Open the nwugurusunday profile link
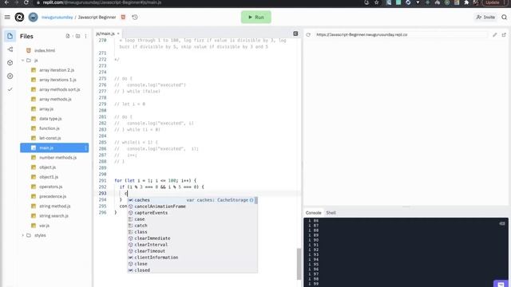Screen dimensions: 511x287 pos(57,18)
